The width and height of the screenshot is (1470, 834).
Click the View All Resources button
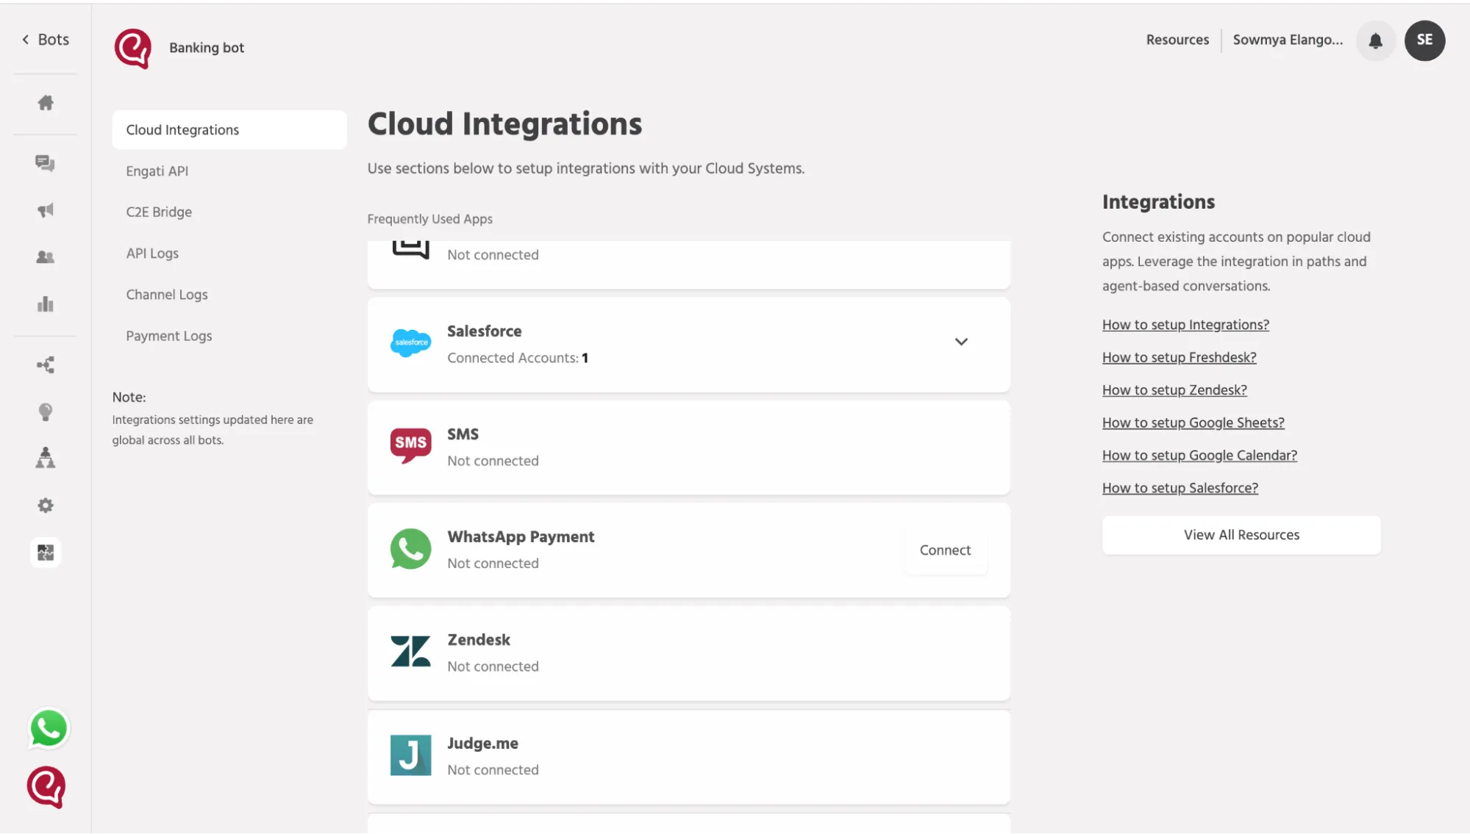1242,534
